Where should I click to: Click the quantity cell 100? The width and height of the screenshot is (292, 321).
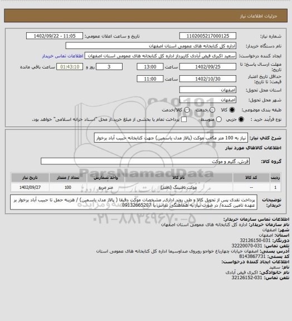[68, 187]
